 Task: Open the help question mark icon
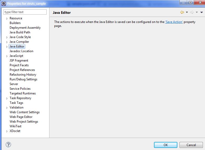[8, 145]
